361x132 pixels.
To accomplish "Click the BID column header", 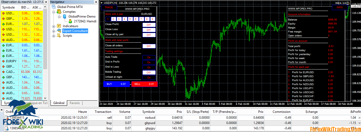I will [25, 7].
